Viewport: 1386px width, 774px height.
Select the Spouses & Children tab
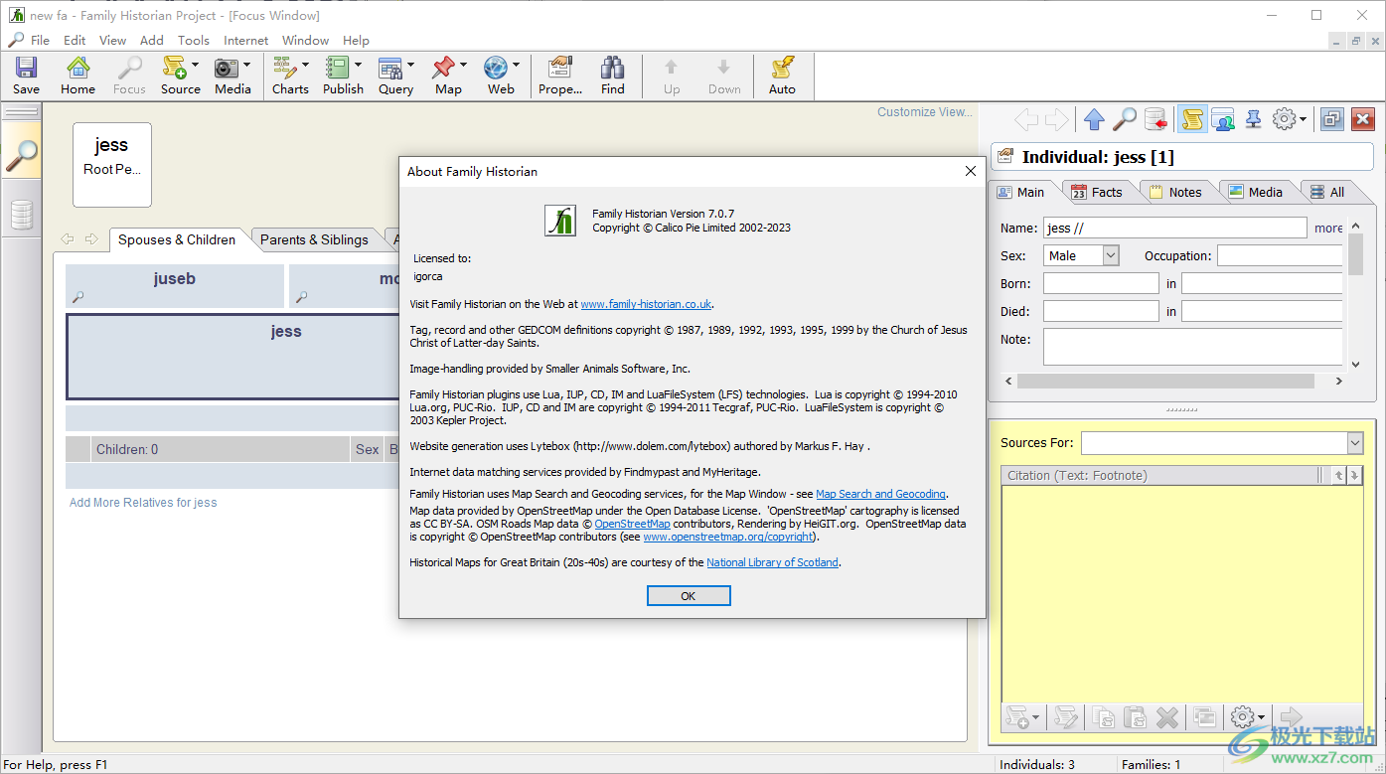click(177, 239)
